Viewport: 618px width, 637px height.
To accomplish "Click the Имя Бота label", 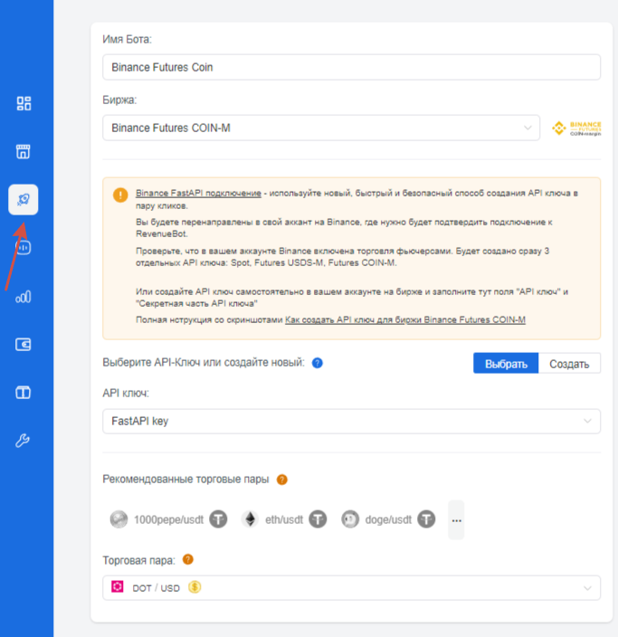I will [127, 40].
